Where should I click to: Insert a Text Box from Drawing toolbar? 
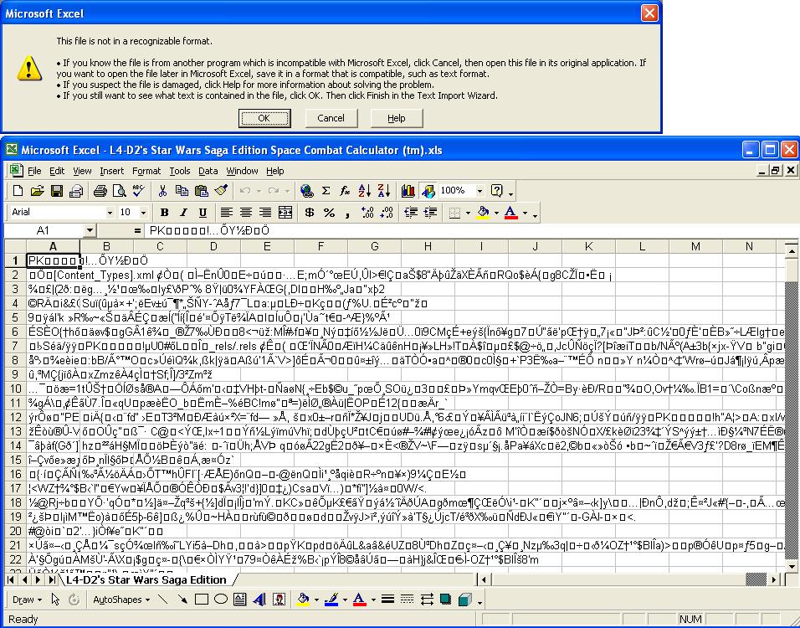[240, 600]
